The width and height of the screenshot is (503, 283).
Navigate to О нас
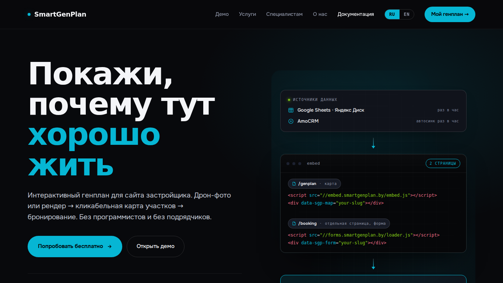(x=320, y=14)
